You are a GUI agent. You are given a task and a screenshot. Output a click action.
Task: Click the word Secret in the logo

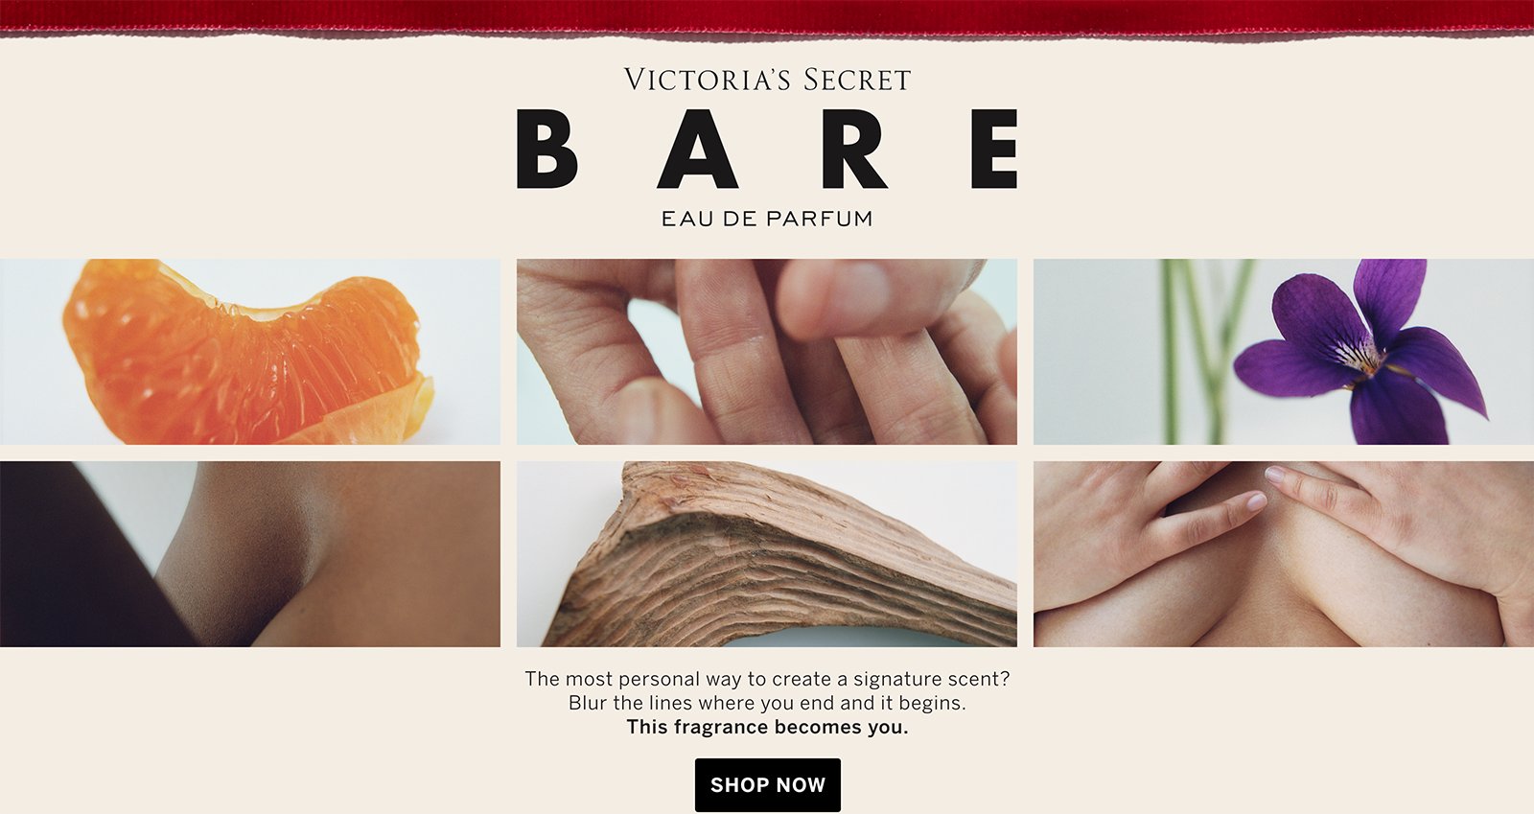tap(857, 80)
